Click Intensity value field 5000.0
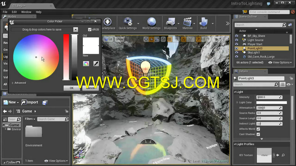 tap(269, 97)
